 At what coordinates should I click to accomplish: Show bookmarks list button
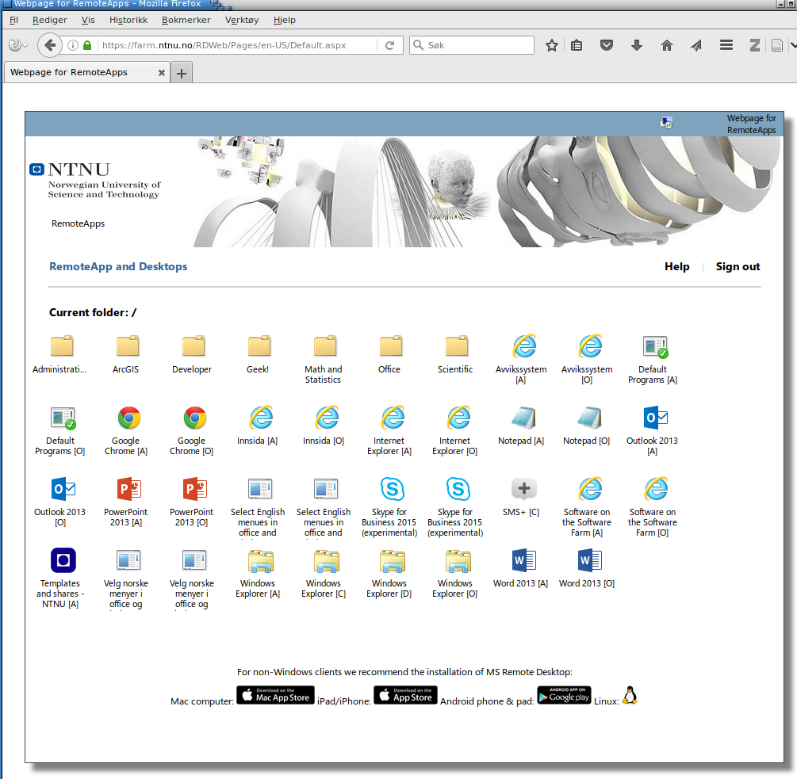[x=577, y=45]
